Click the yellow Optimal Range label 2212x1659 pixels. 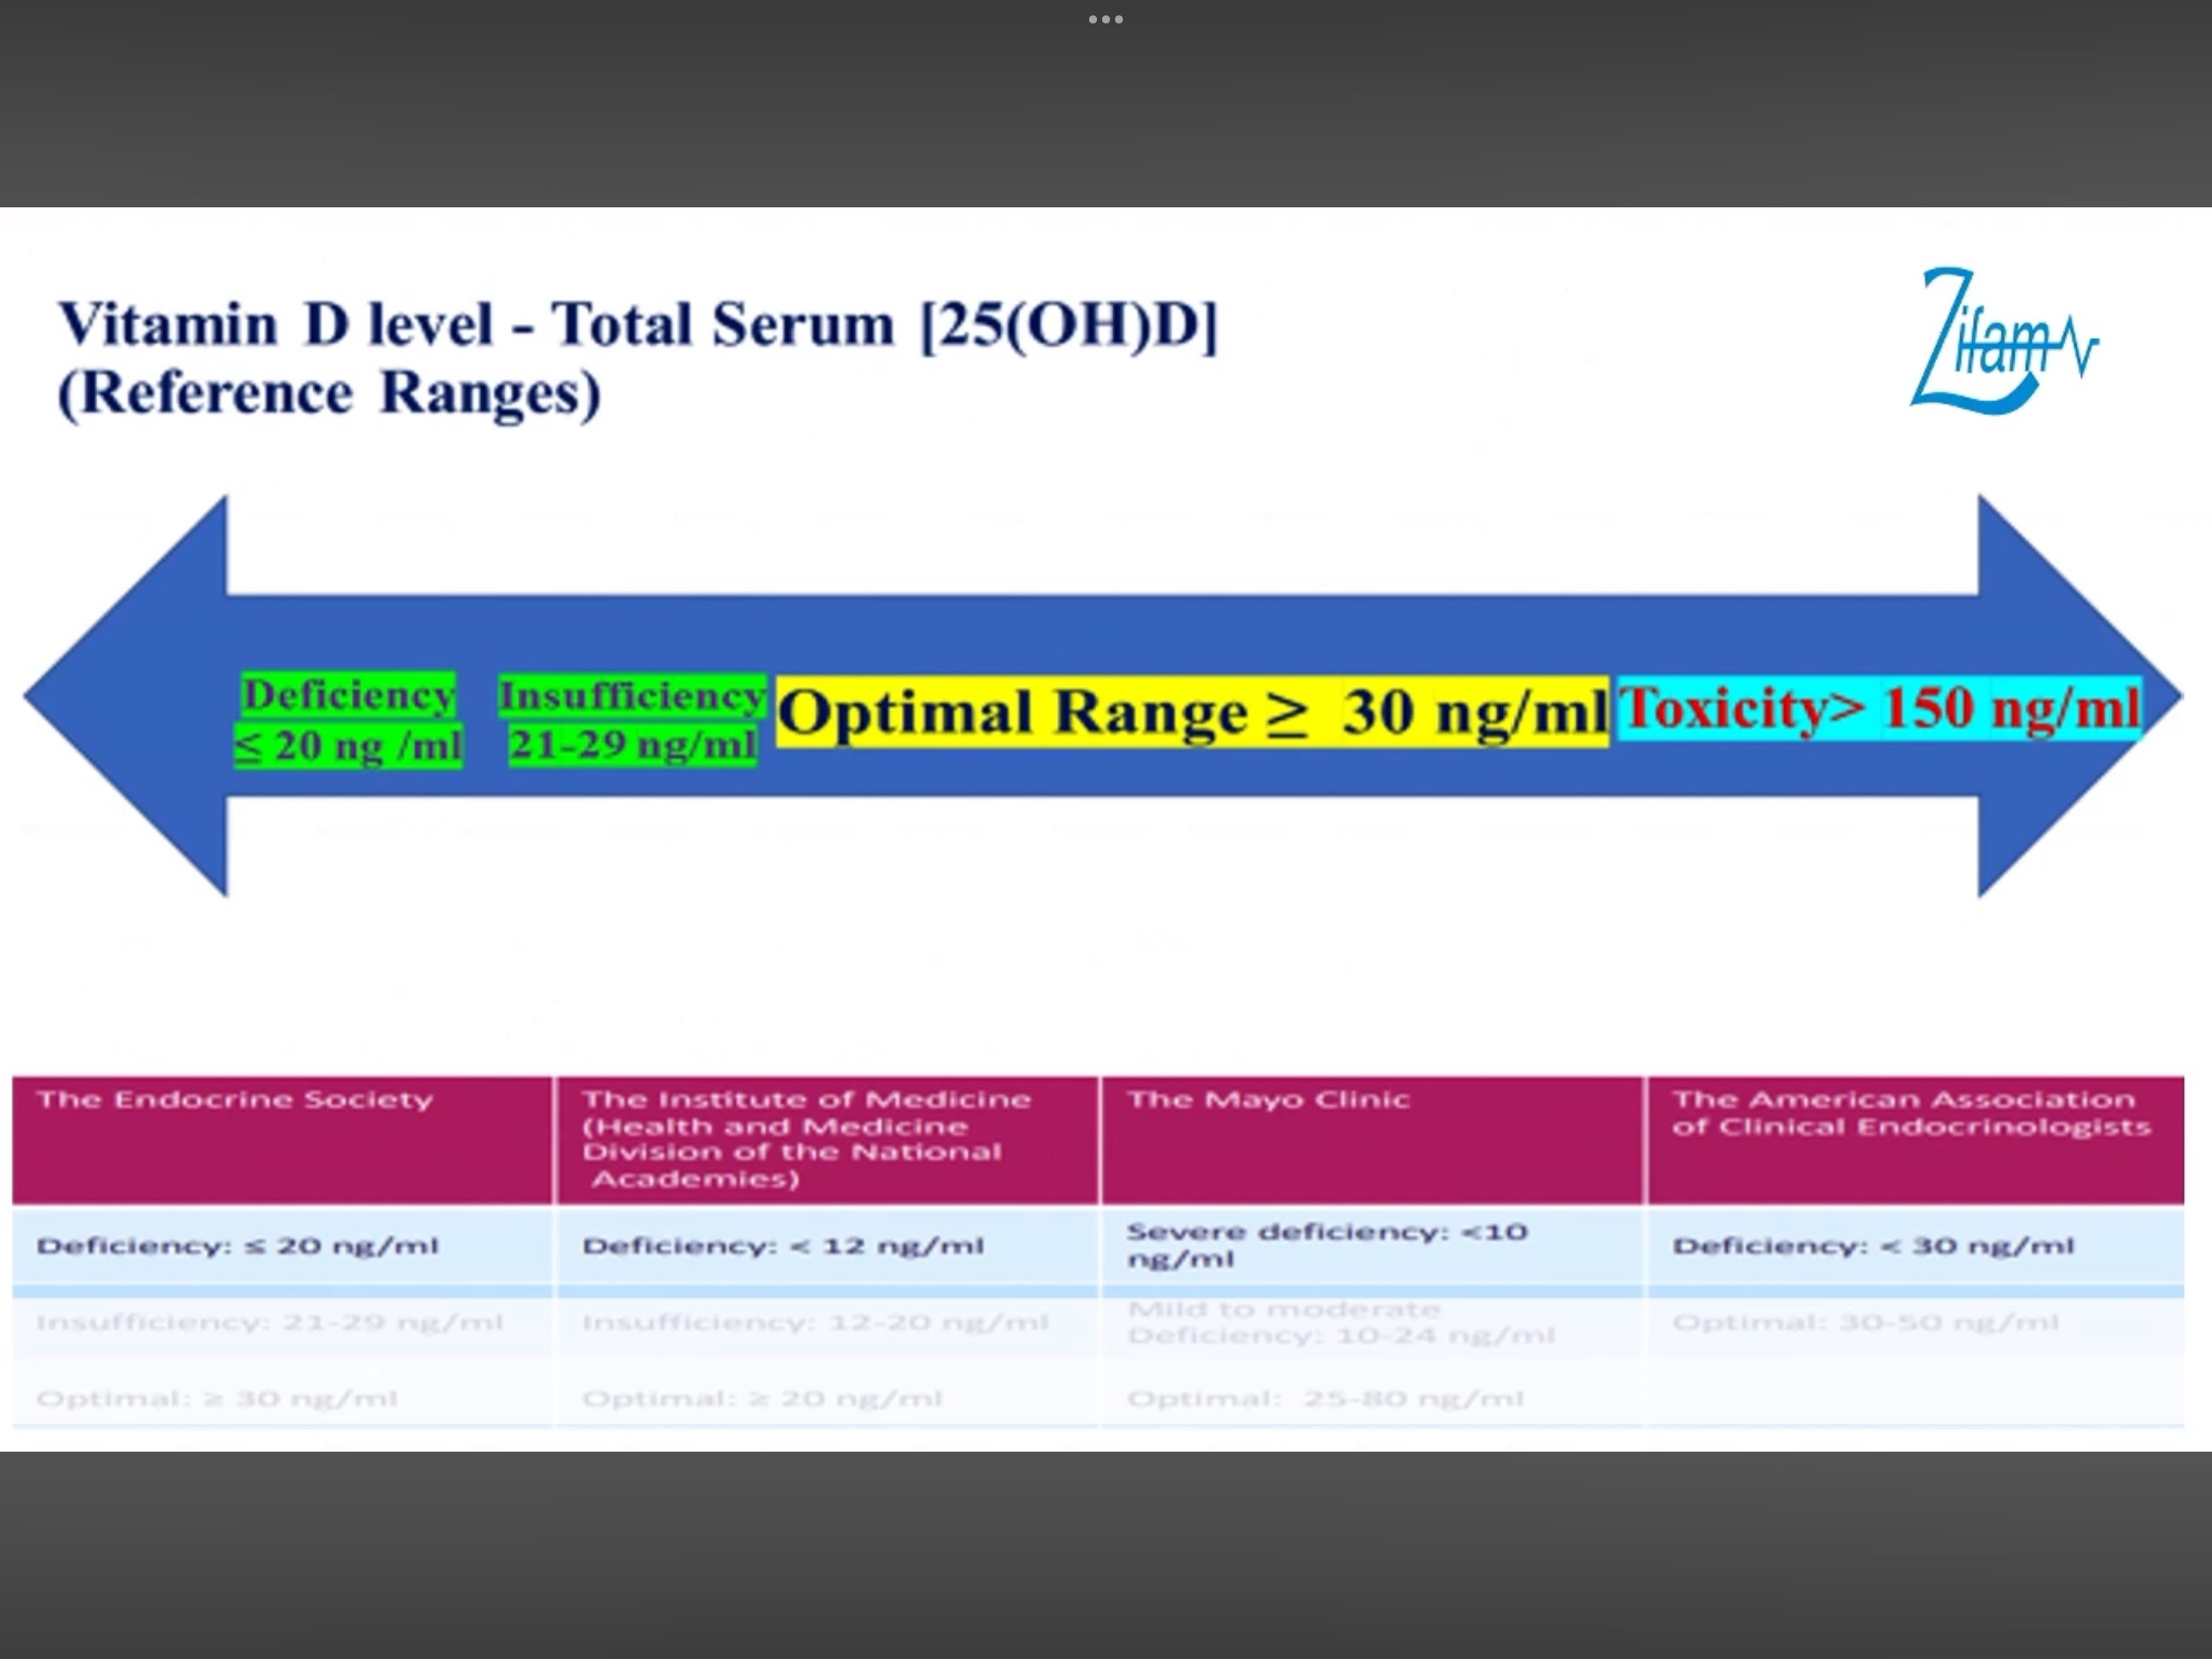(1192, 711)
